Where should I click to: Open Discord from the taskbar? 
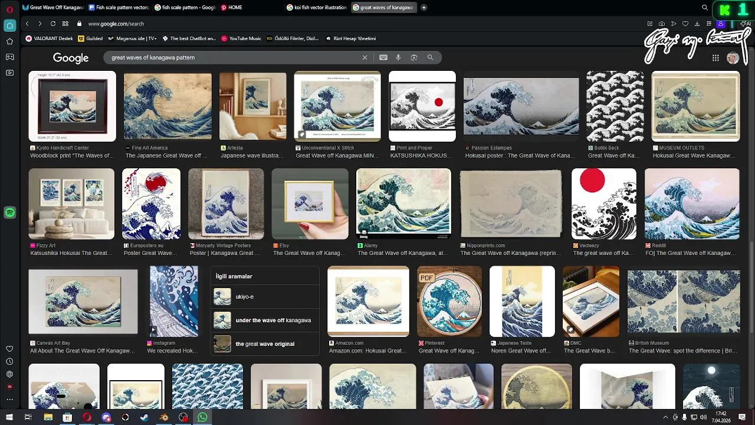point(106,417)
